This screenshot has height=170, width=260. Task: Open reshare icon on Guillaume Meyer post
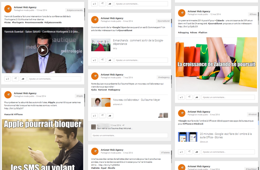tap(102, 115)
